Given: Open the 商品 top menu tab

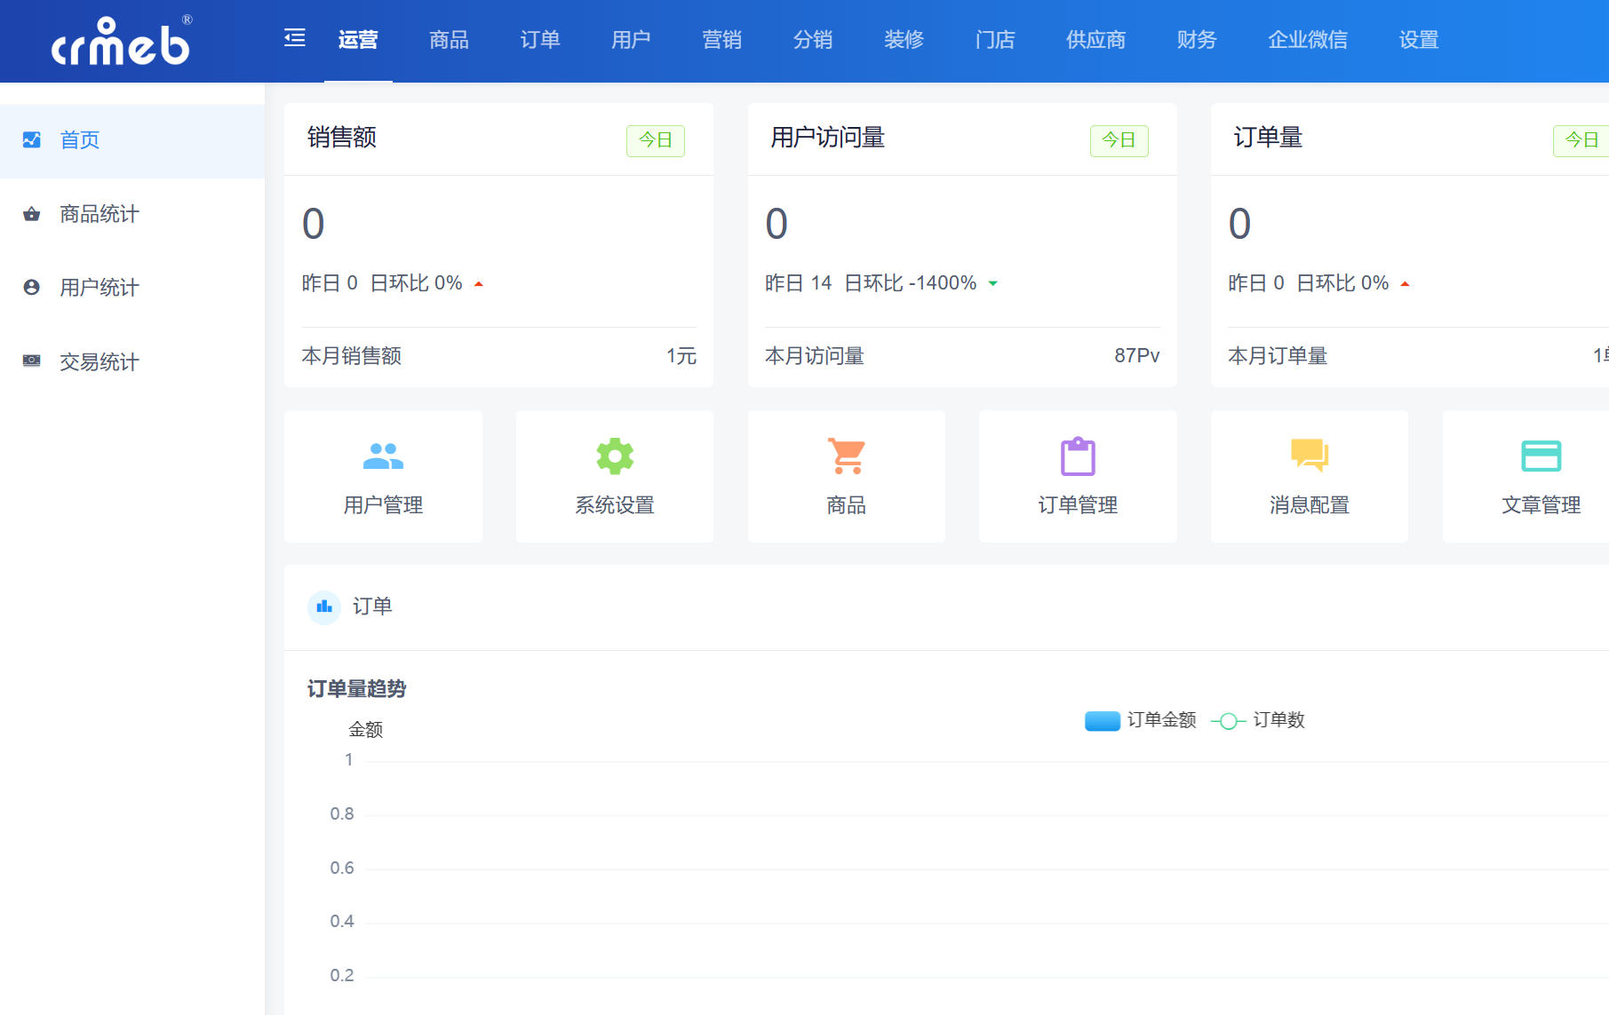Looking at the screenshot, I should point(449,40).
